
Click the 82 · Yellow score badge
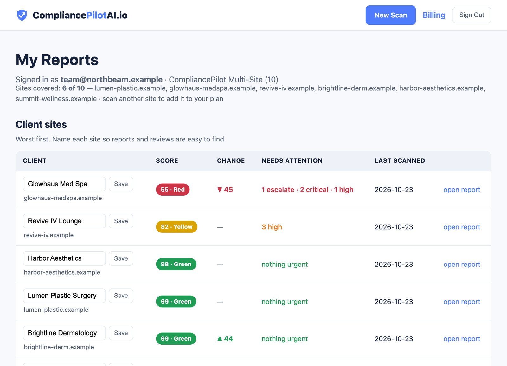176,227
